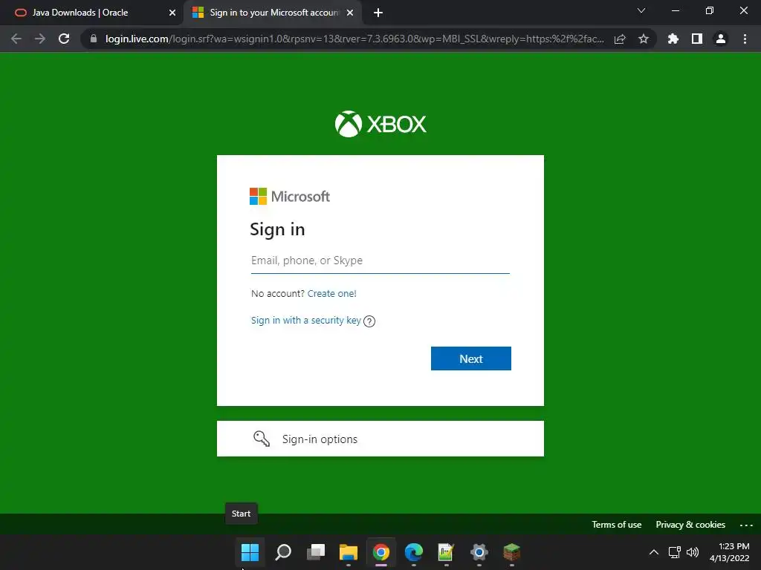Close the Microsoft sign-in tab

point(350,13)
